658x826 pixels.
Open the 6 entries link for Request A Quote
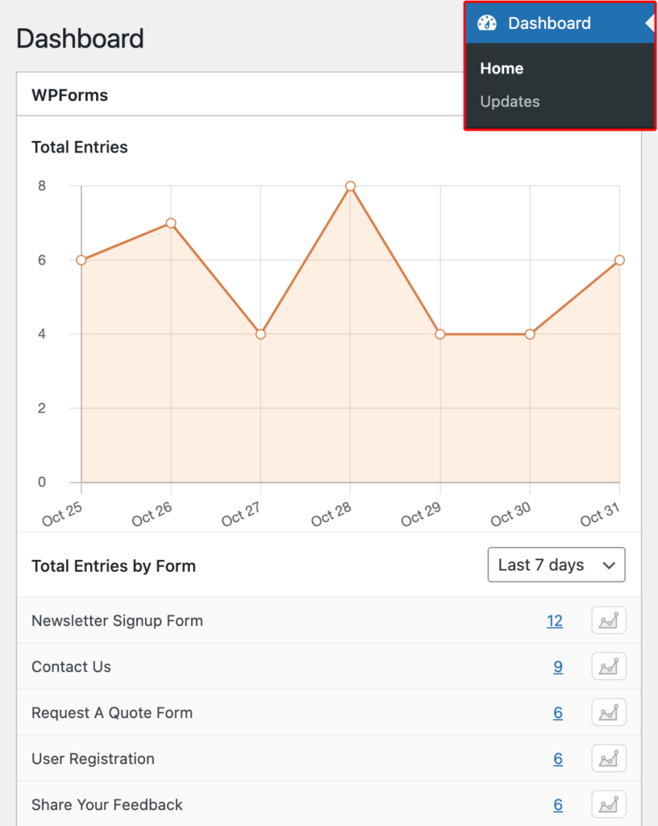pos(557,712)
